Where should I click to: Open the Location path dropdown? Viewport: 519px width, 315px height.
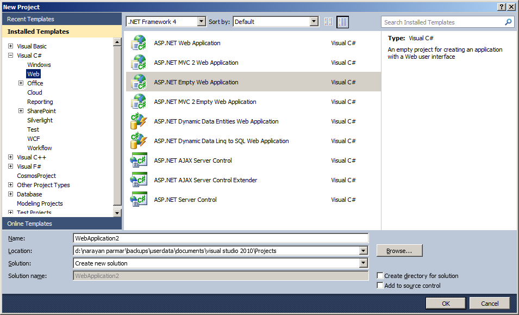(364, 251)
